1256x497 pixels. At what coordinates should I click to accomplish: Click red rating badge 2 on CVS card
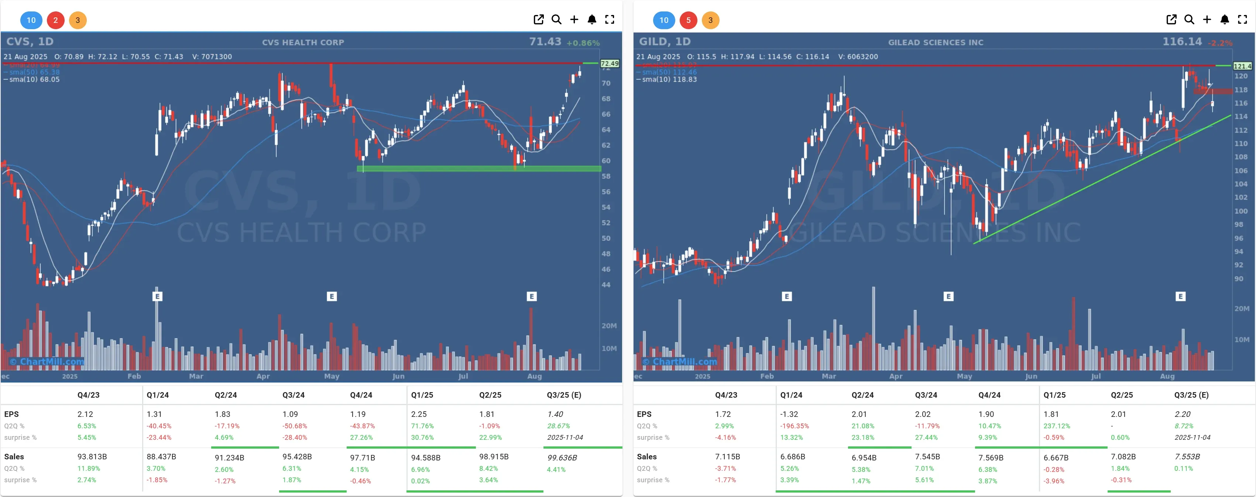click(x=56, y=20)
